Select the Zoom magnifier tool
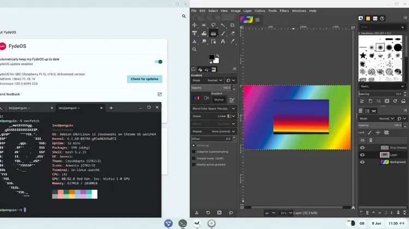Screen dimensions: 409x229 (x=194, y=49)
